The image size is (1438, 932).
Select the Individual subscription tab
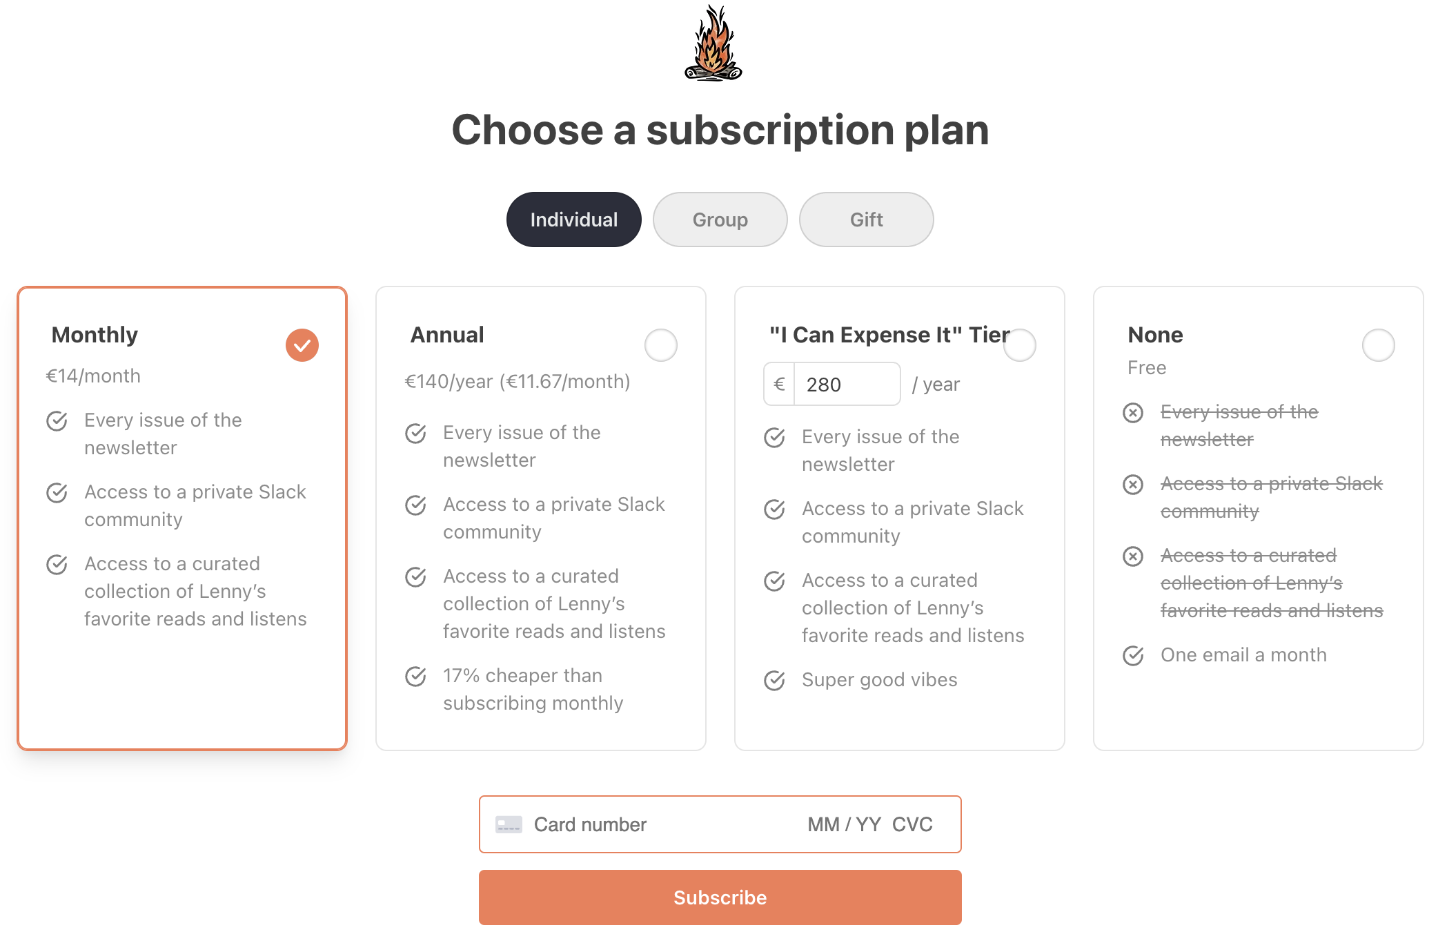(x=572, y=219)
